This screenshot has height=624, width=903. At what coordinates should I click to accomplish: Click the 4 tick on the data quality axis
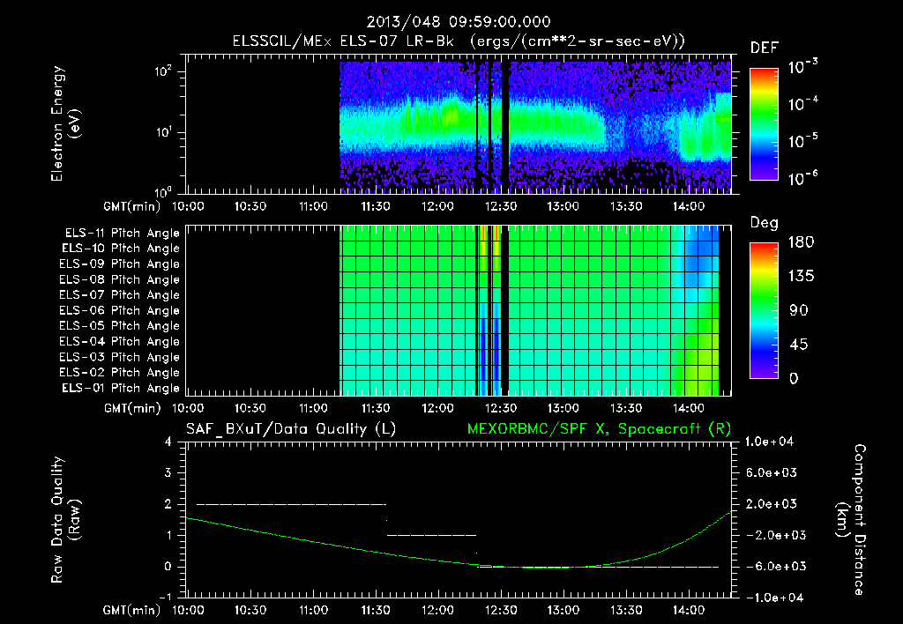click(x=168, y=442)
